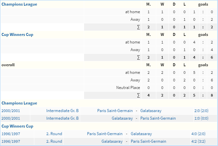Open the top Champions League heading link
The height and width of the screenshot is (146, 218).
coord(19,4)
